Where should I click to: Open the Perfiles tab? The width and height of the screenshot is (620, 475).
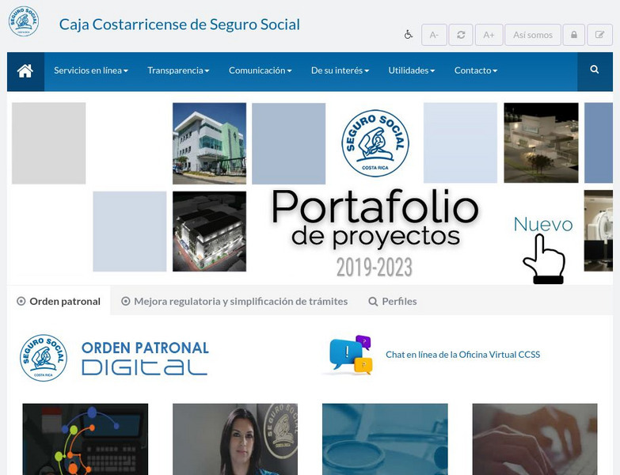click(393, 302)
